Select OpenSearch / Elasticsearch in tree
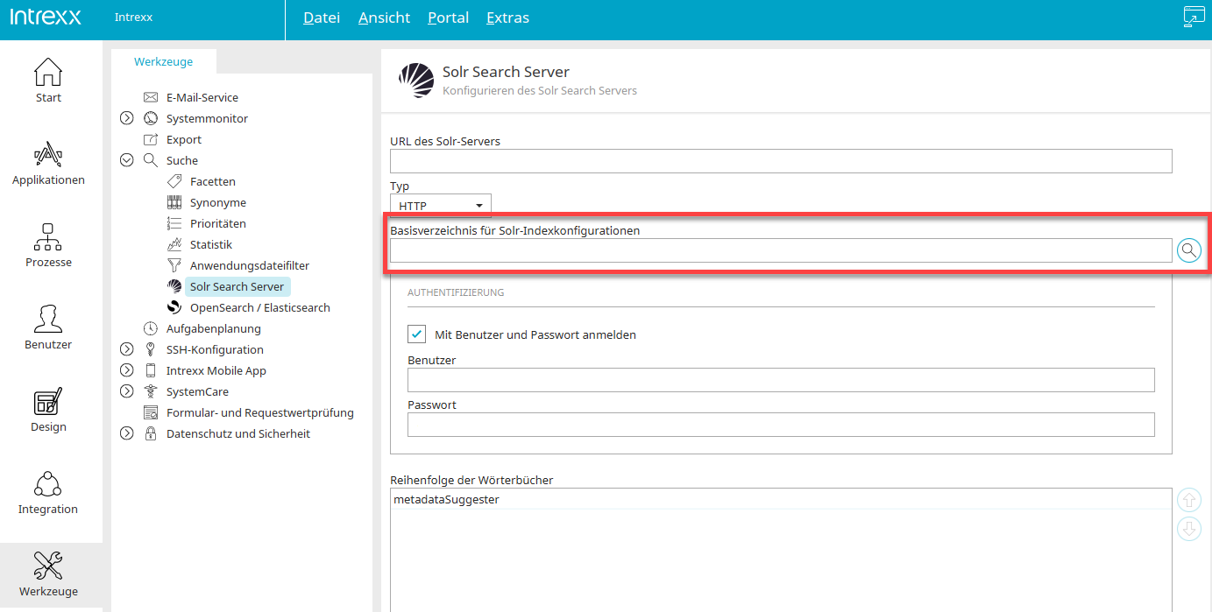This screenshot has width=1212, height=612. coord(259,307)
